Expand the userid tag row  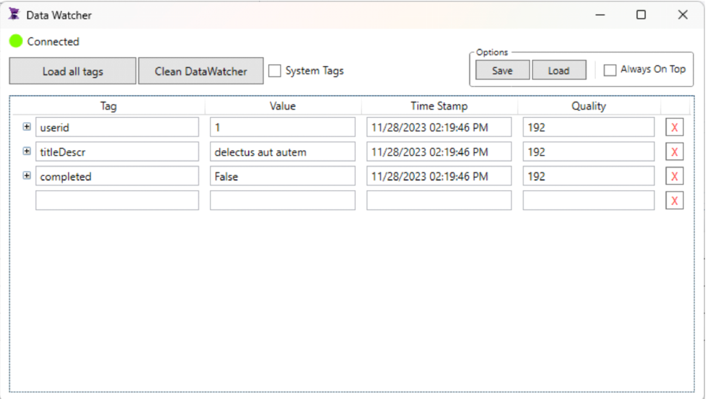click(x=27, y=127)
